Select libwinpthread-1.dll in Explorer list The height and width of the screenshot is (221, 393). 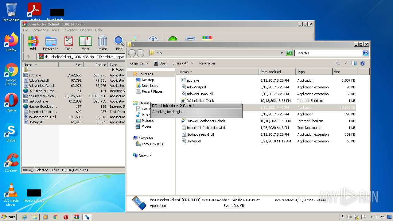tap(200, 134)
